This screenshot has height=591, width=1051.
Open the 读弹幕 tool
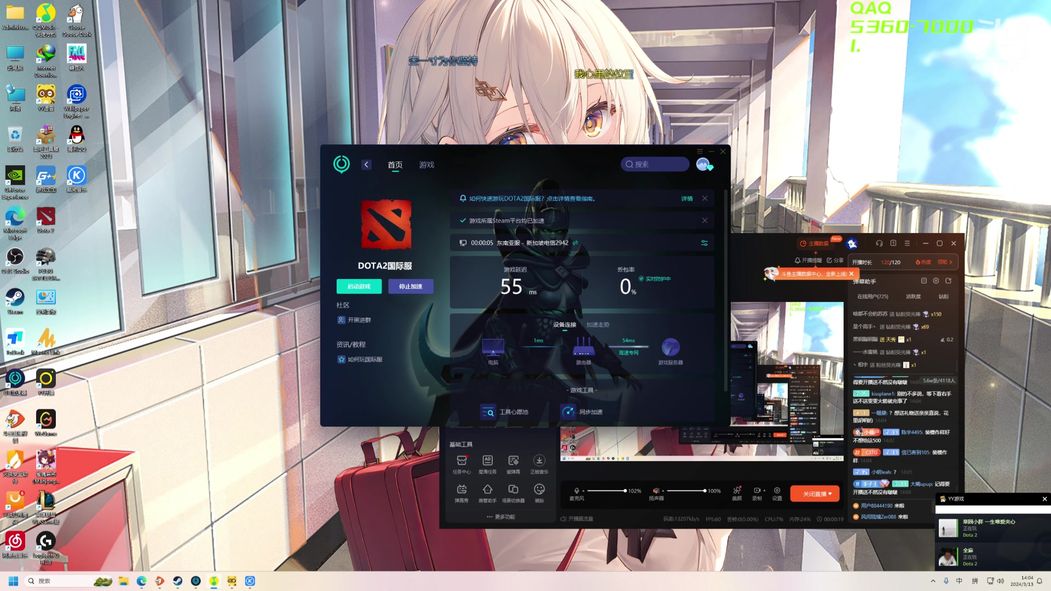[x=513, y=464]
